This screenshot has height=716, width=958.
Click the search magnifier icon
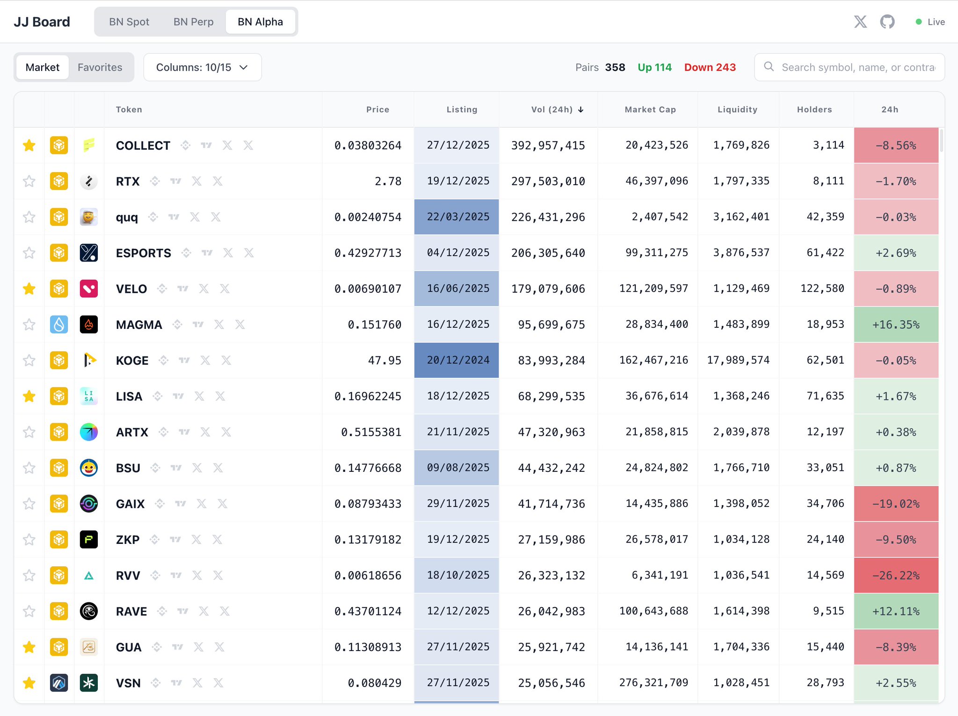pyautogui.click(x=769, y=67)
